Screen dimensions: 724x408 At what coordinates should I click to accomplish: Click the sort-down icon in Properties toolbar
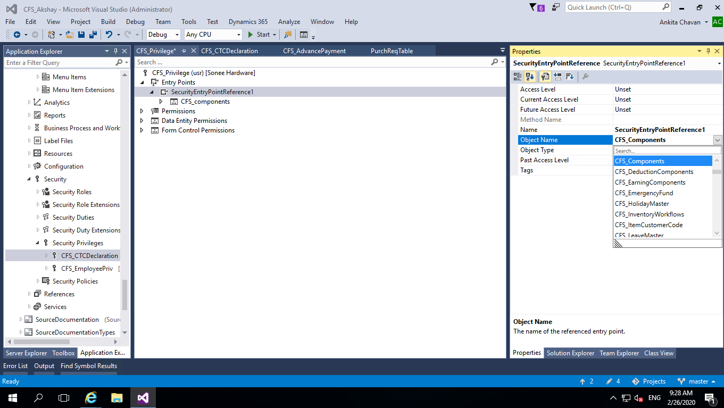point(570,77)
